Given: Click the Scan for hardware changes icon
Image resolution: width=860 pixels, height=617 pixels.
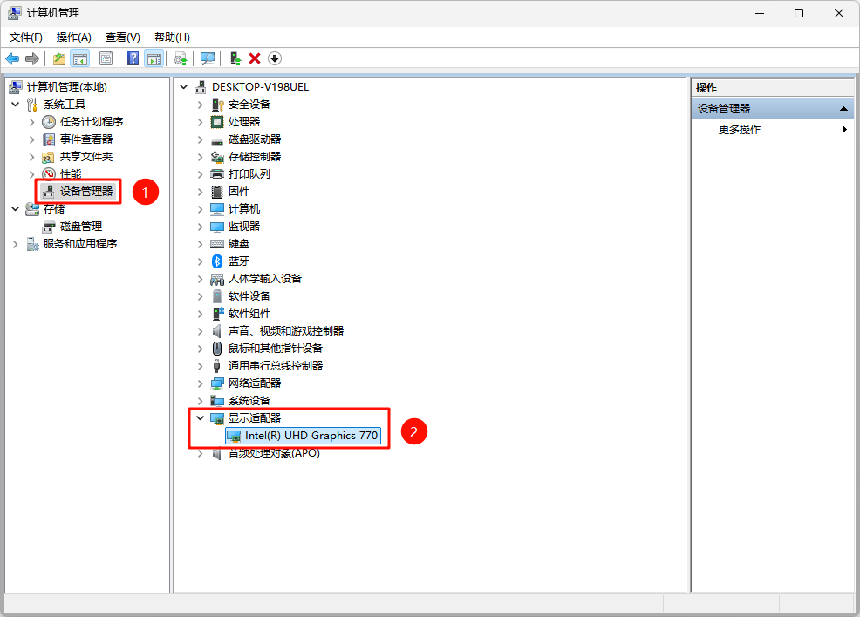Looking at the screenshot, I should point(208,58).
